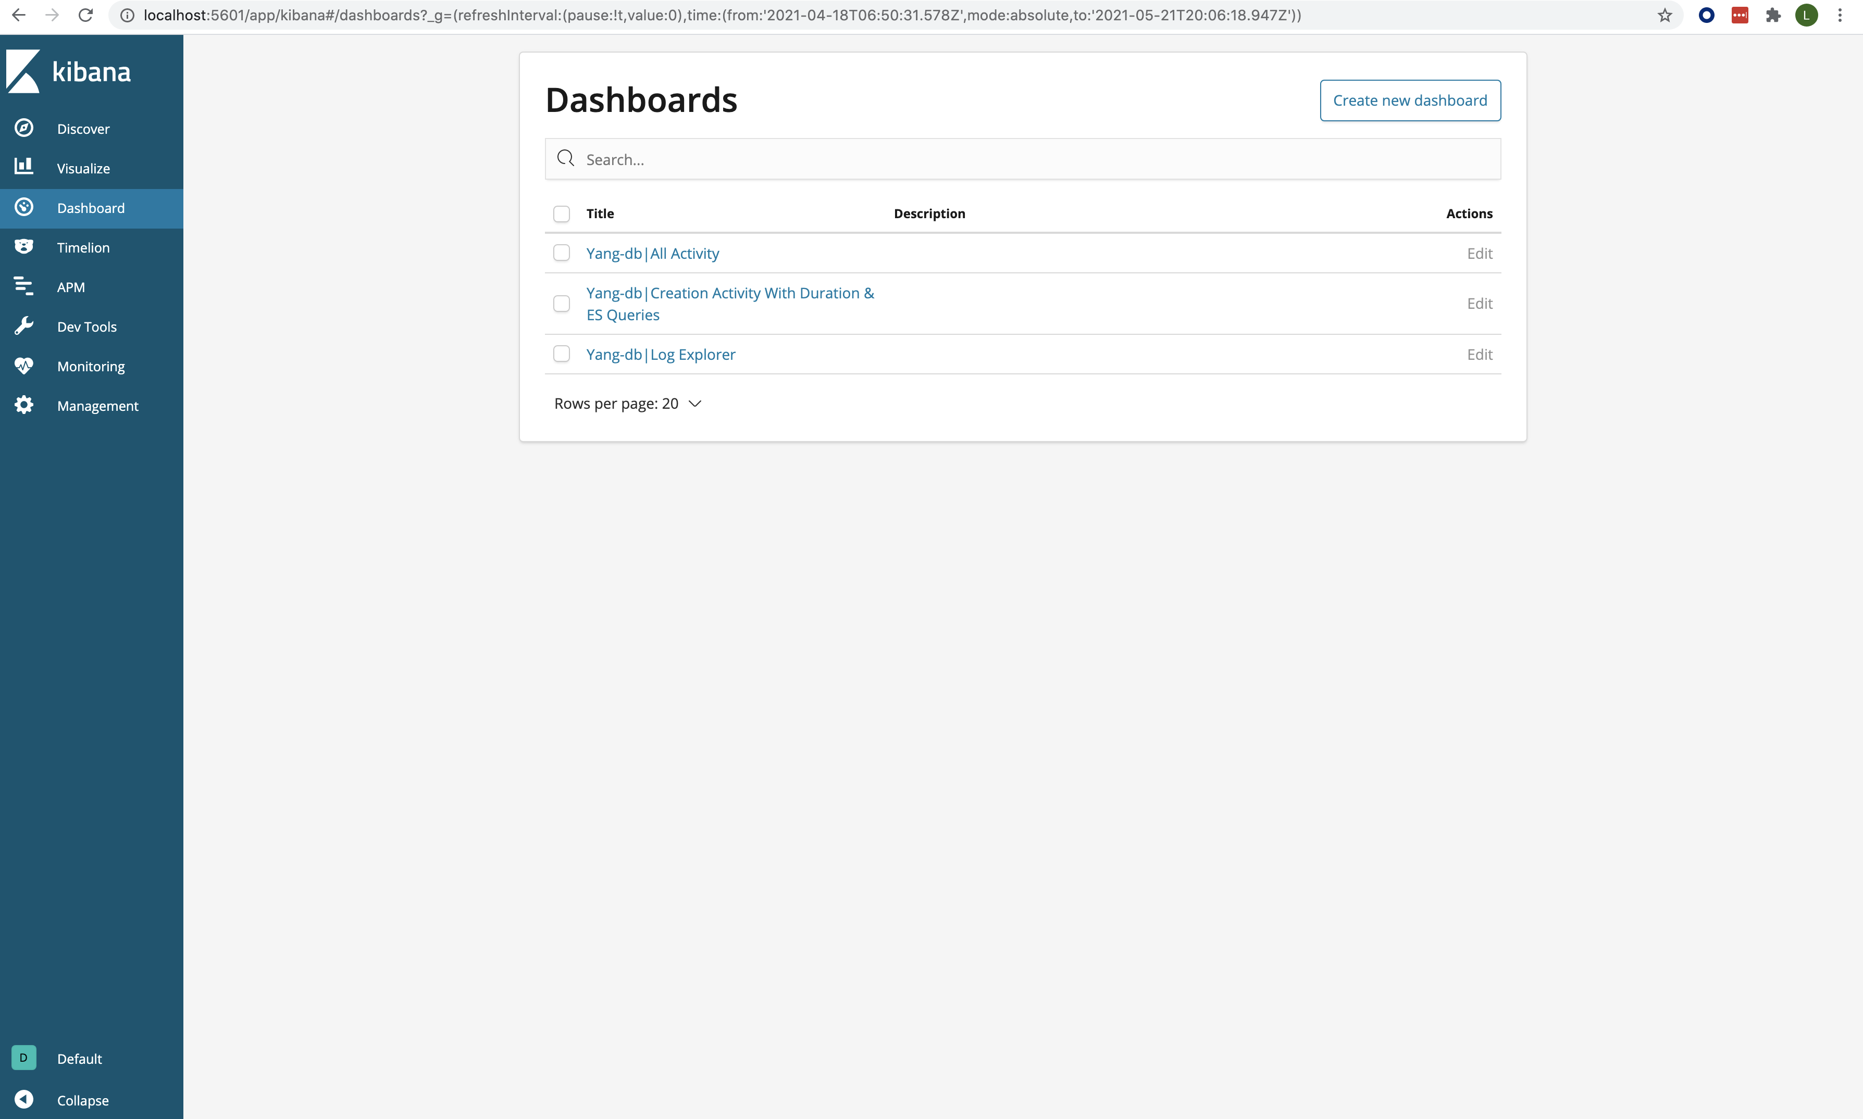1863x1119 pixels.
Task: Click the kibana wordmark text
Action: point(91,72)
